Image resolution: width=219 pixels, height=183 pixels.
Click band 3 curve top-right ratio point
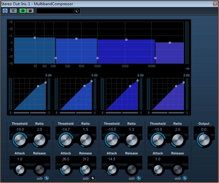tap(137, 81)
